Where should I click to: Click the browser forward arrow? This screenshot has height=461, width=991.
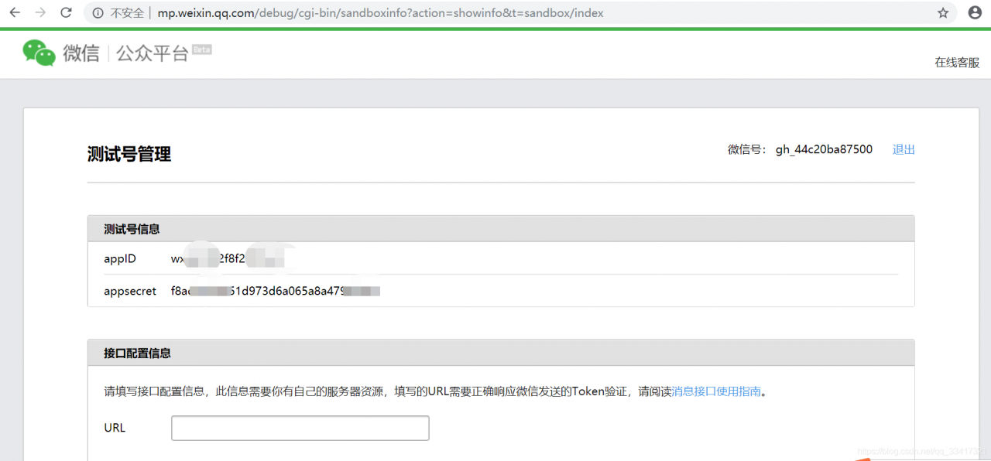click(x=40, y=12)
